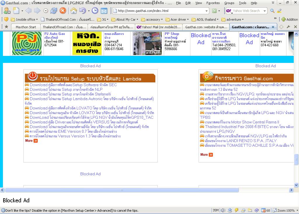Switch to the Yahoo! Mail tab
Screen dimensions: 299x214
coord(159,27)
